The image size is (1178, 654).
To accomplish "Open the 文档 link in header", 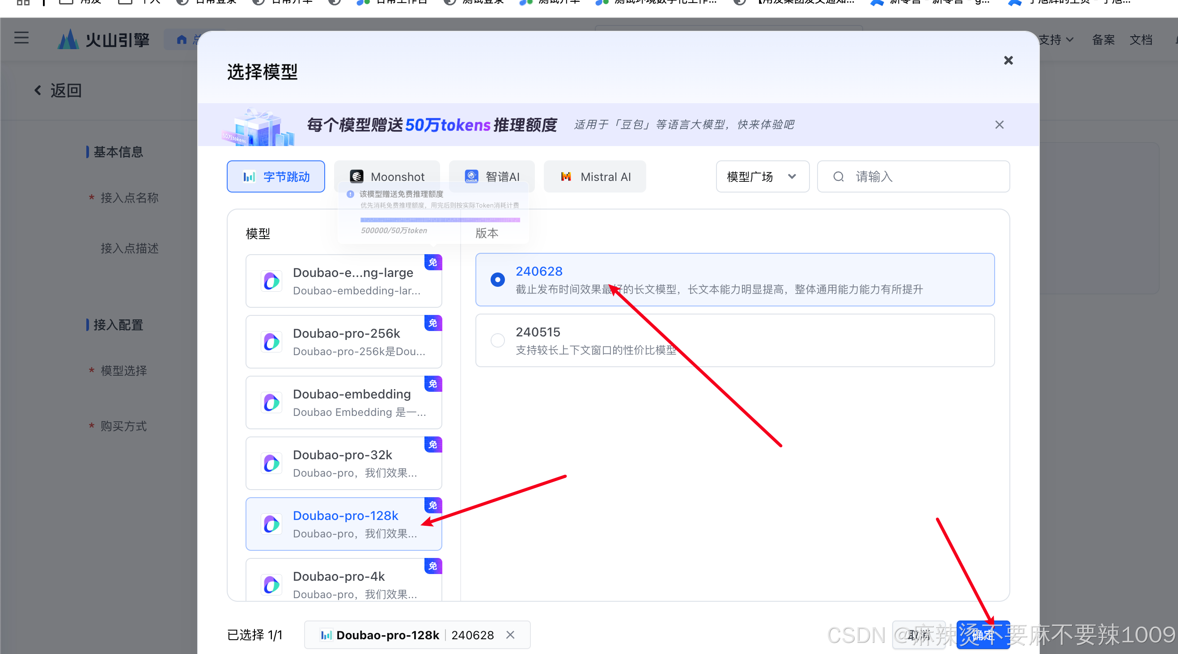I will [x=1140, y=40].
